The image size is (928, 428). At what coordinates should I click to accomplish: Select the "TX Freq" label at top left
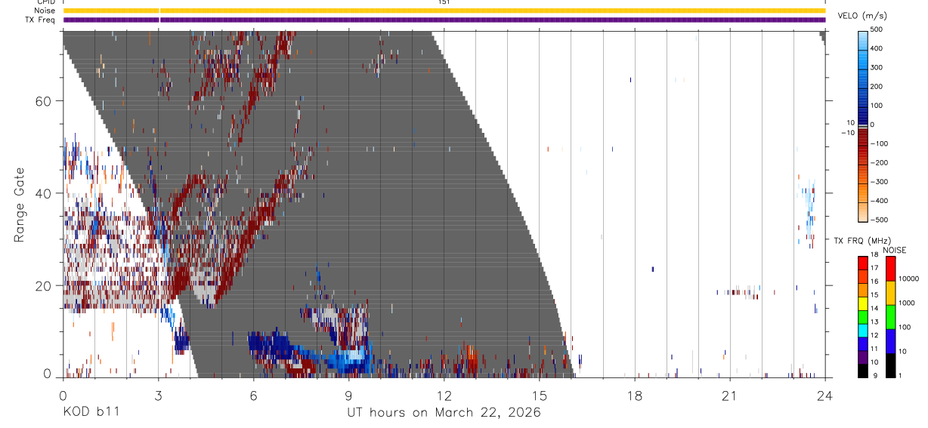point(40,20)
